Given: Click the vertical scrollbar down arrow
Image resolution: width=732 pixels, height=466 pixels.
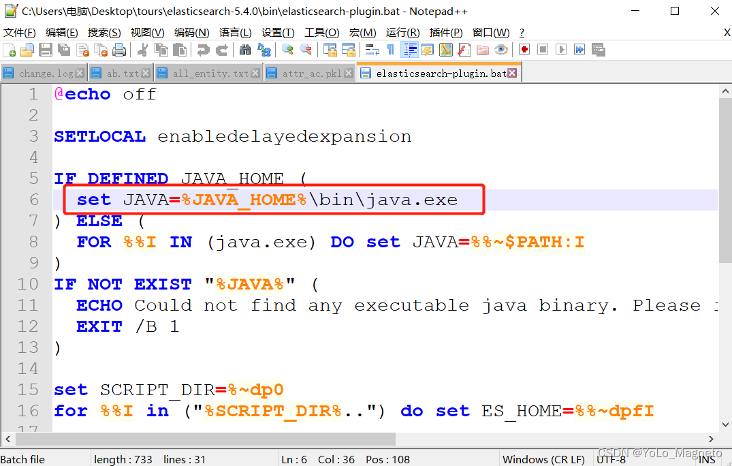Looking at the screenshot, I should [727, 424].
